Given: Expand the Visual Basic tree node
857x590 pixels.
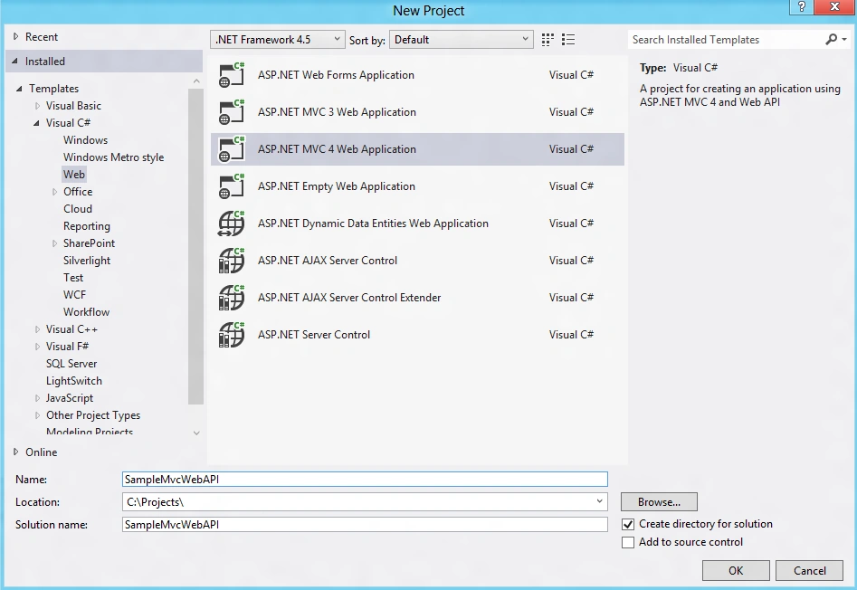Looking at the screenshot, I should point(37,106).
